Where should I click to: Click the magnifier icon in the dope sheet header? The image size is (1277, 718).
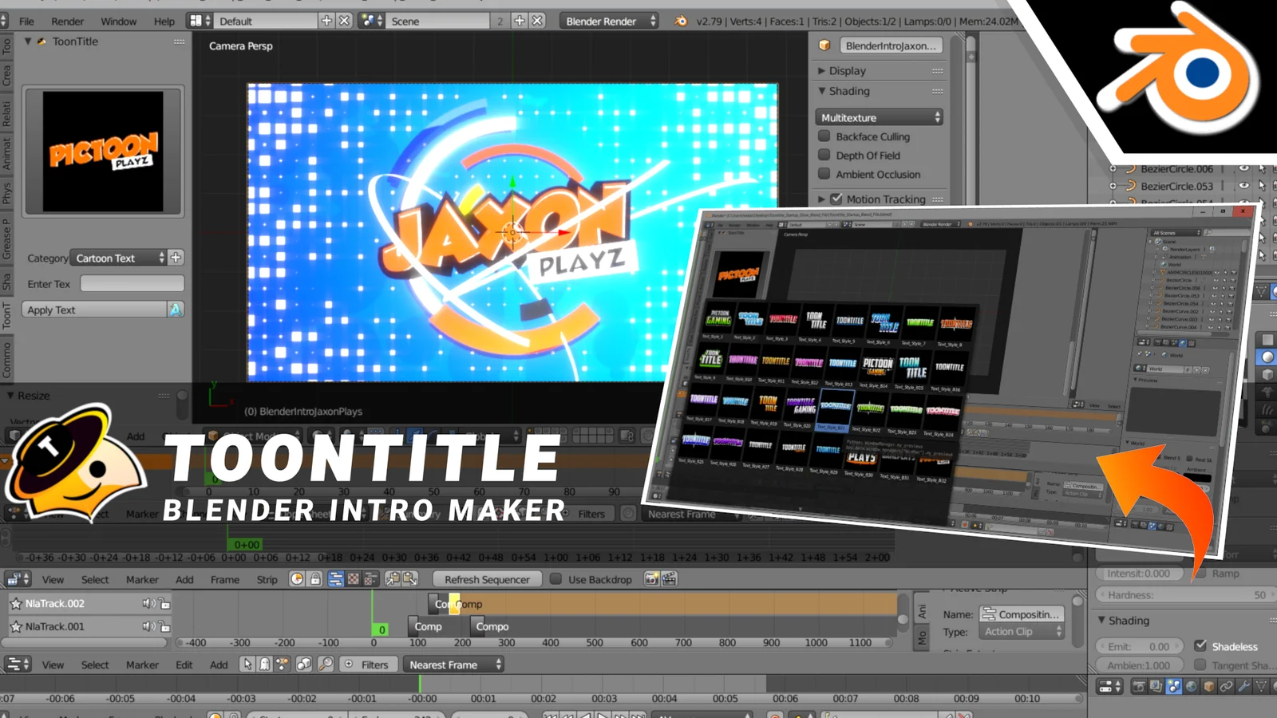coord(326,665)
